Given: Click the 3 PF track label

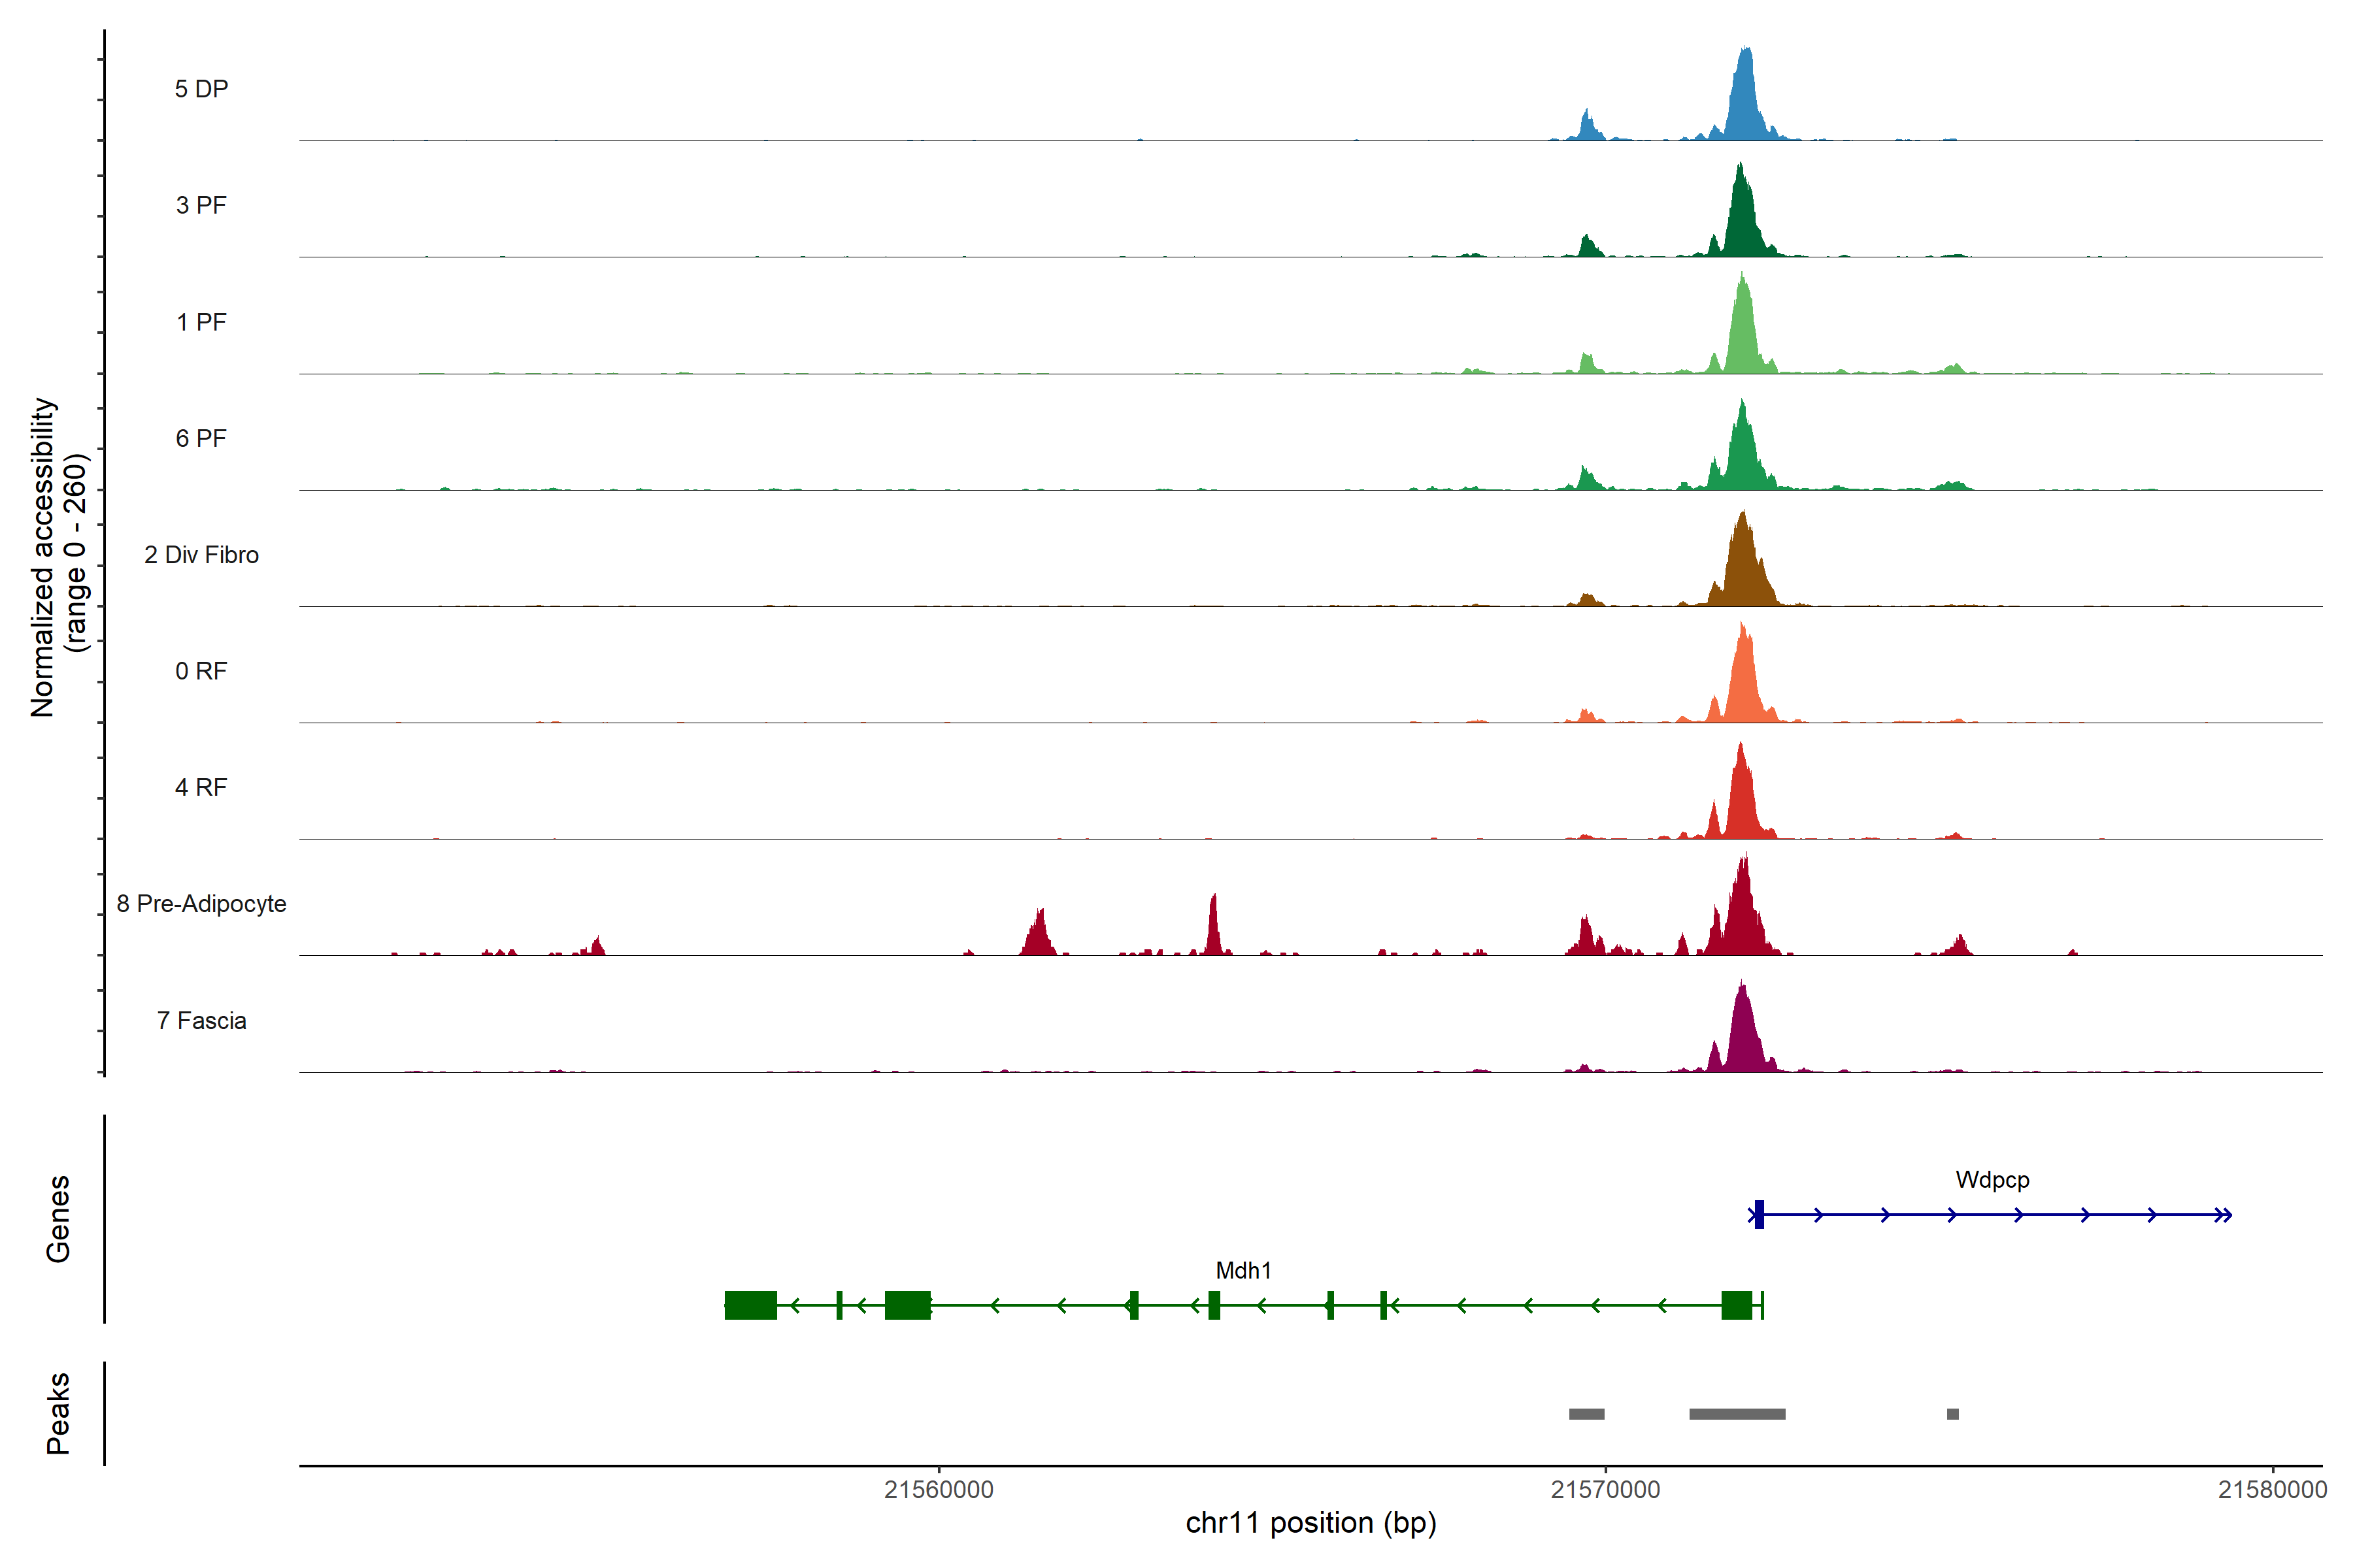Looking at the screenshot, I should point(201,205).
